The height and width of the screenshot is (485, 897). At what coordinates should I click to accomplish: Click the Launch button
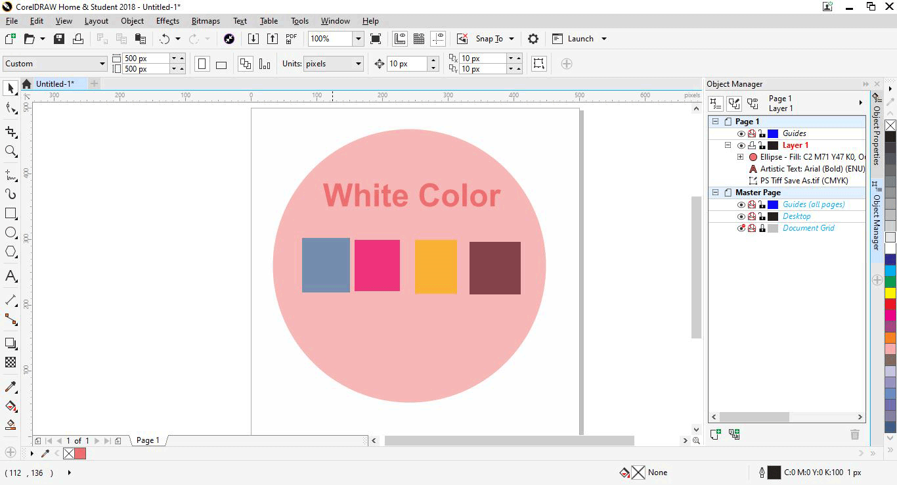click(579, 38)
